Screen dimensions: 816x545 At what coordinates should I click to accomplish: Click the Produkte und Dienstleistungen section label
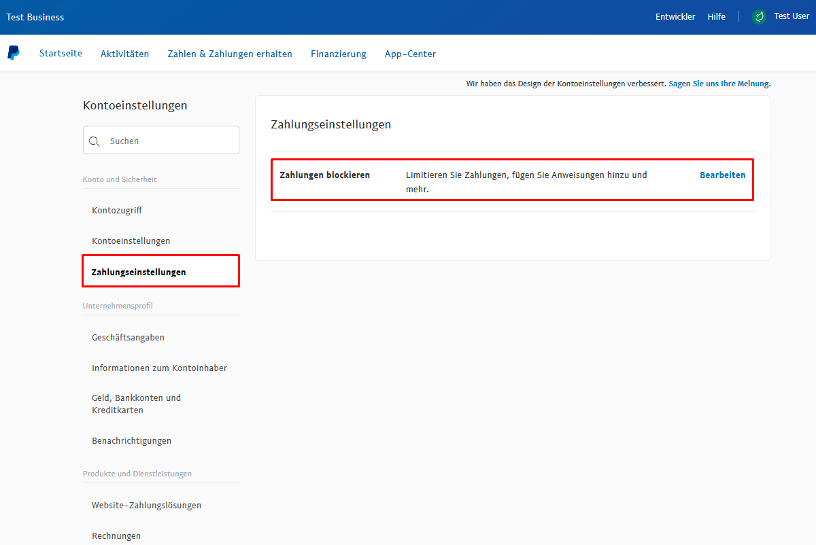pyautogui.click(x=137, y=474)
